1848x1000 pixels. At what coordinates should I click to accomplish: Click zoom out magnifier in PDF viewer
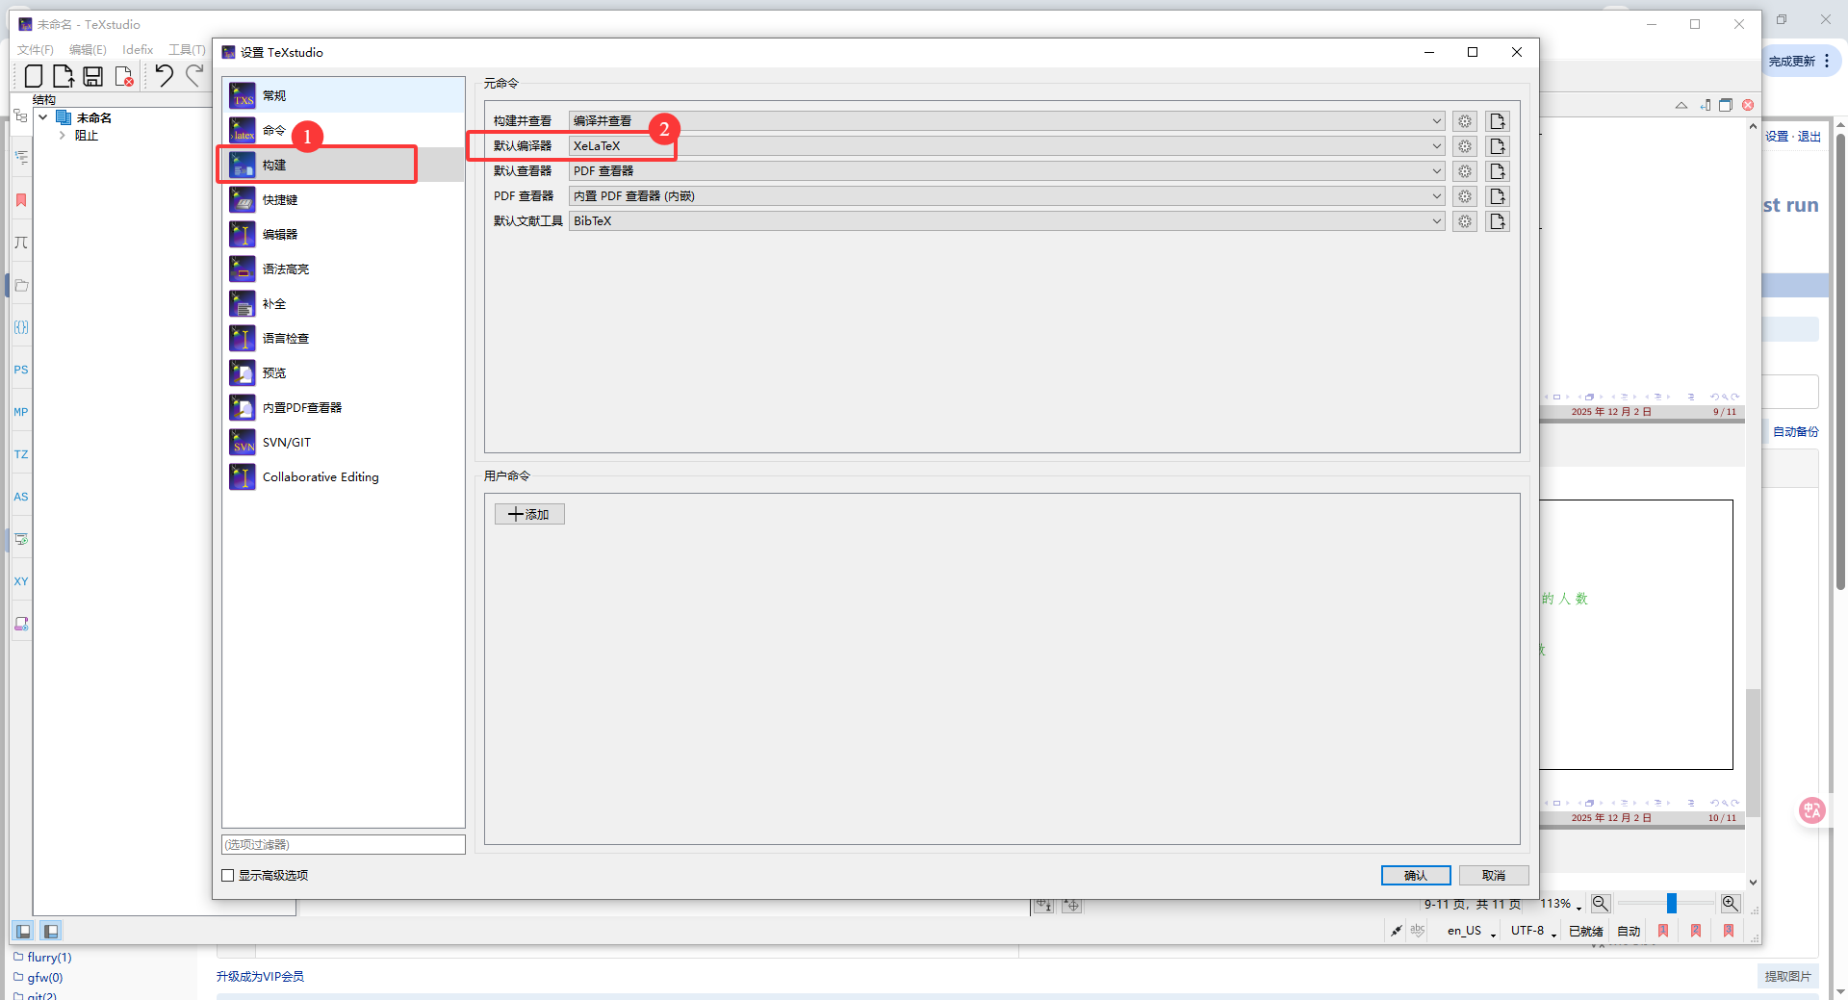pyautogui.click(x=1601, y=904)
